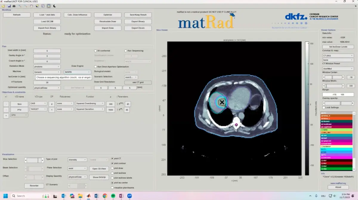
Task: Select the 3D conformal radio button
Action: coord(95,51)
